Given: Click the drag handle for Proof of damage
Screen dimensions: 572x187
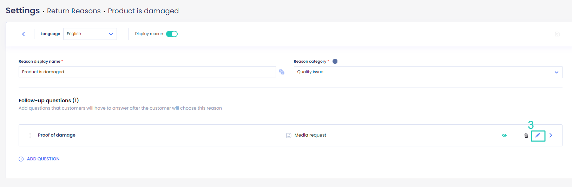Looking at the screenshot, I should pos(29,135).
